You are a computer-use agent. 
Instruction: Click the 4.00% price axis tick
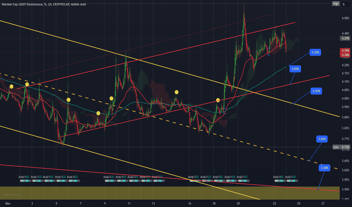pyautogui.click(x=345, y=98)
